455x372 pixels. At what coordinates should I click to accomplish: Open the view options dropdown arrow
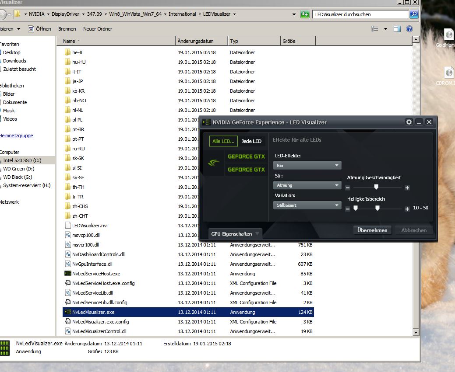pyautogui.click(x=385, y=29)
